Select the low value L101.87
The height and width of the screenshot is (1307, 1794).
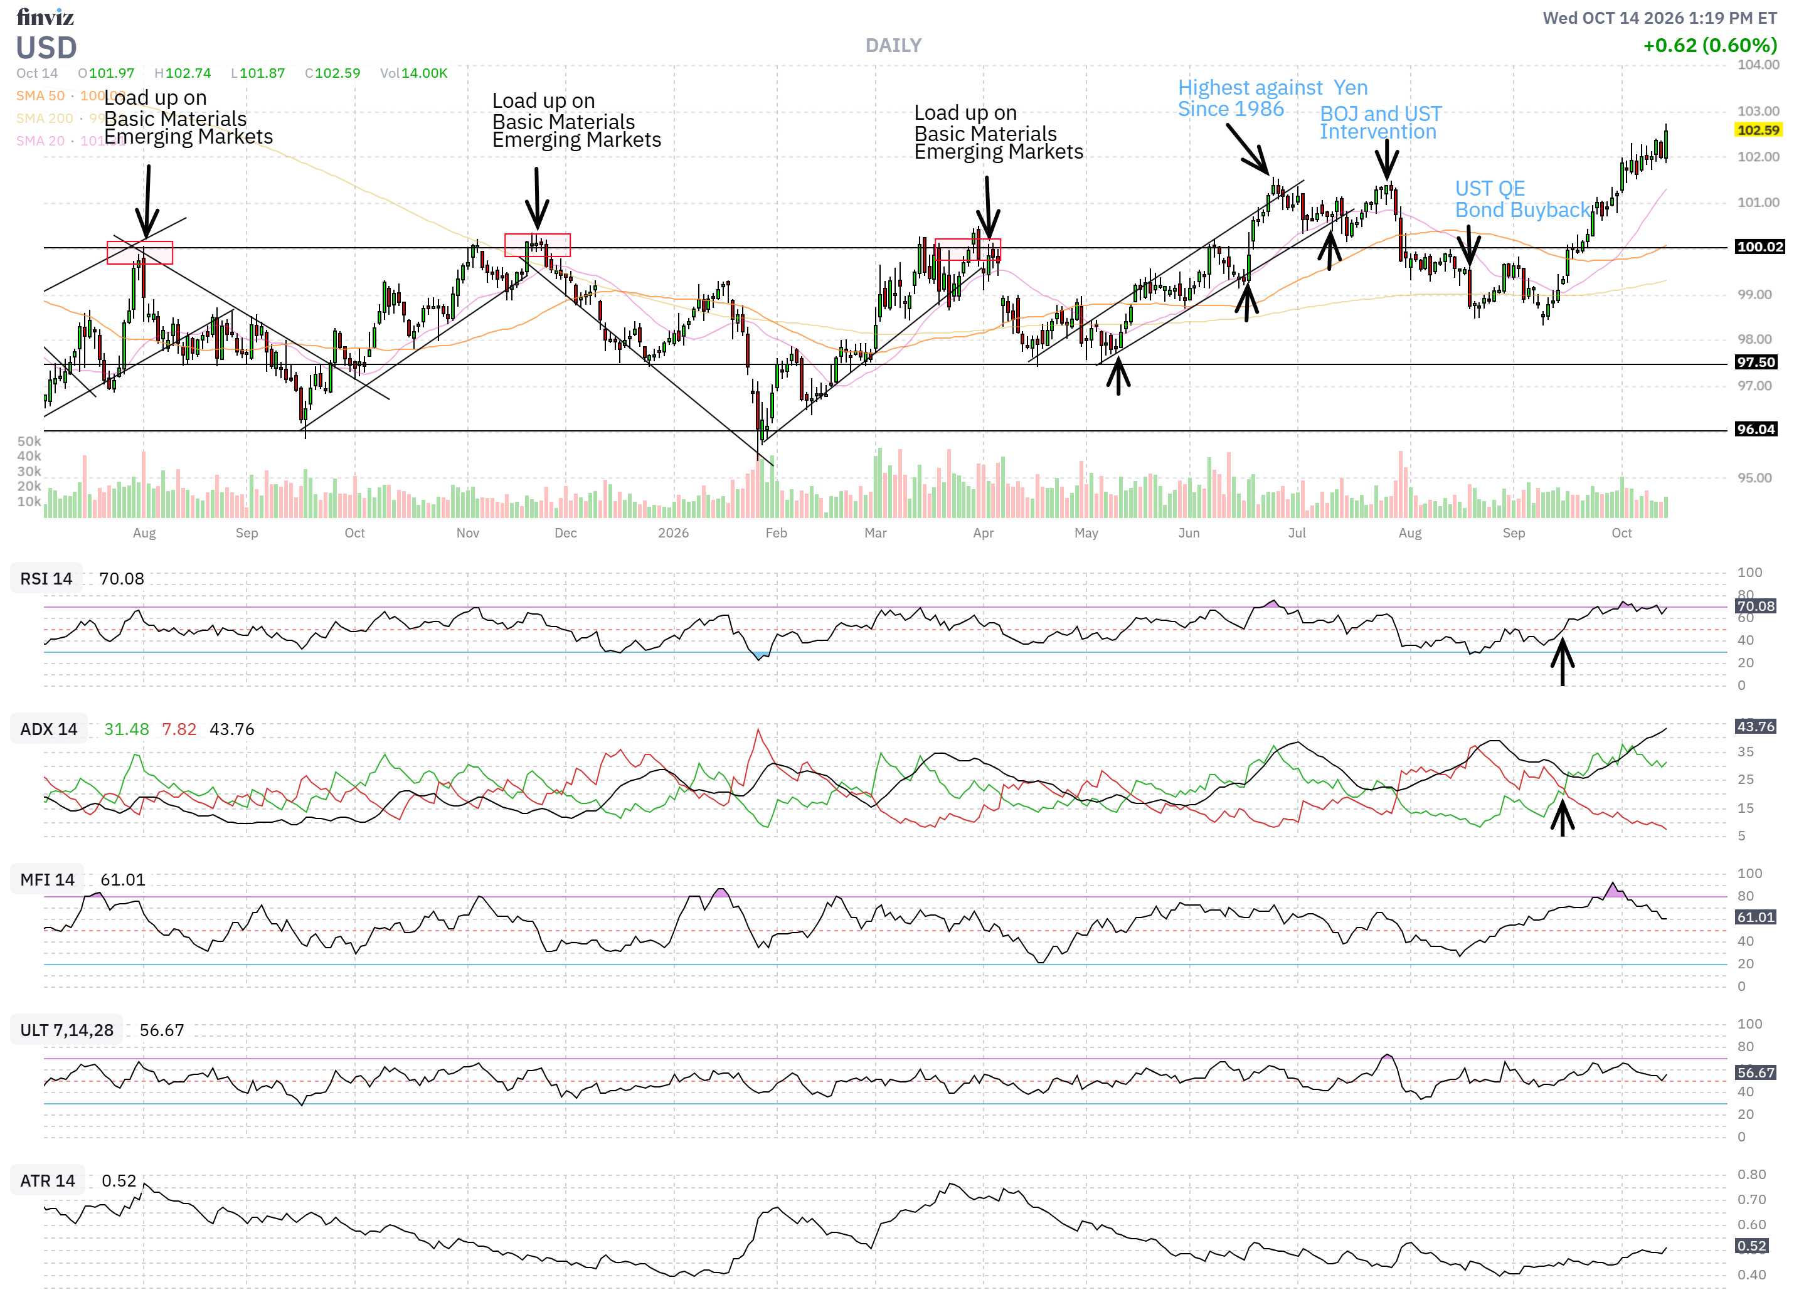pyautogui.click(x=258, y=73)
